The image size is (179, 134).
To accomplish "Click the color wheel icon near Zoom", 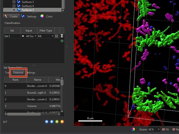I will pyautogui.click(x=133, y=129).
